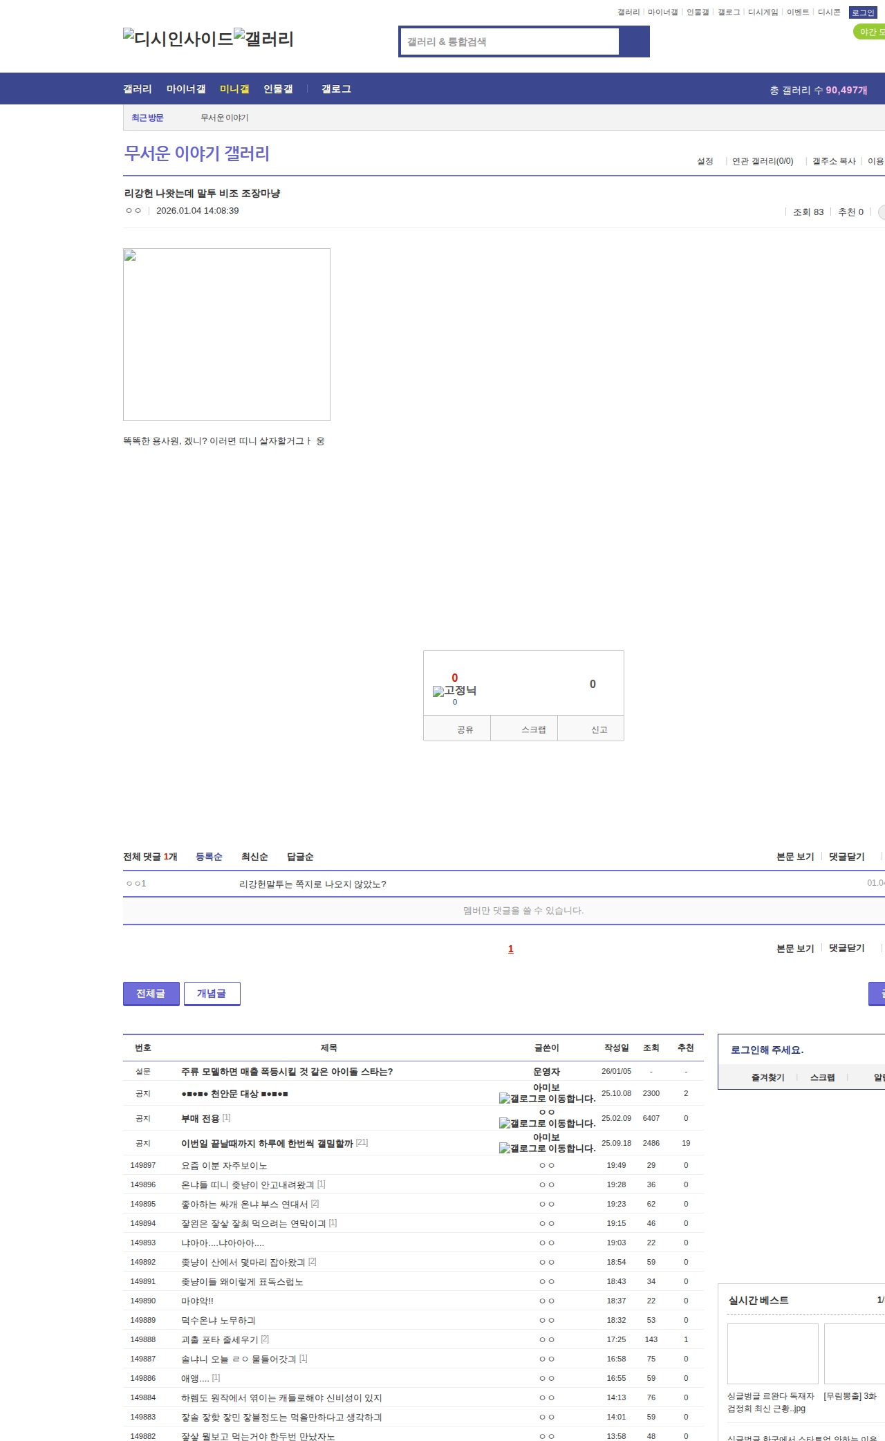Open the gallog icon in the 부매 전용 row
The image size is (885, 1441).
pos(505,1124)
